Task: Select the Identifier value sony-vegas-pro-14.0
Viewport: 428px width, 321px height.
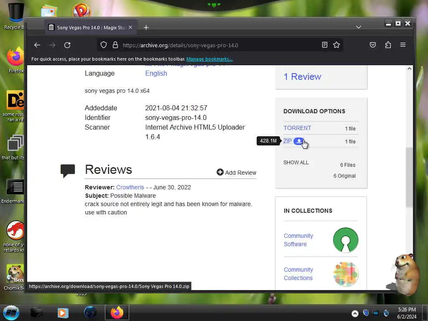Action: click(x=176, y=117)
